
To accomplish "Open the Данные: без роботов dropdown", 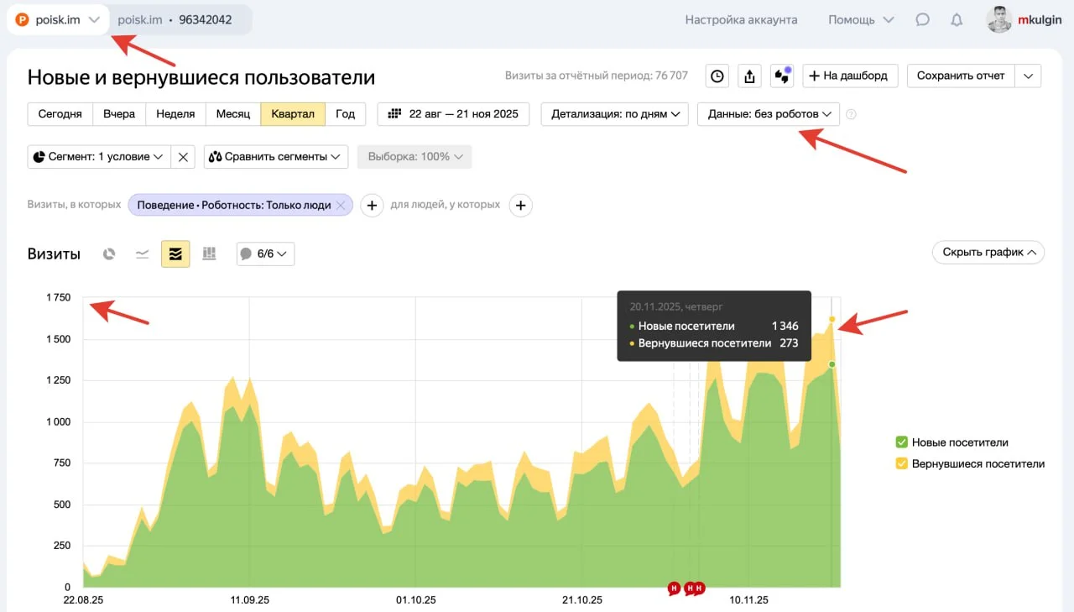I will (769, 114).
